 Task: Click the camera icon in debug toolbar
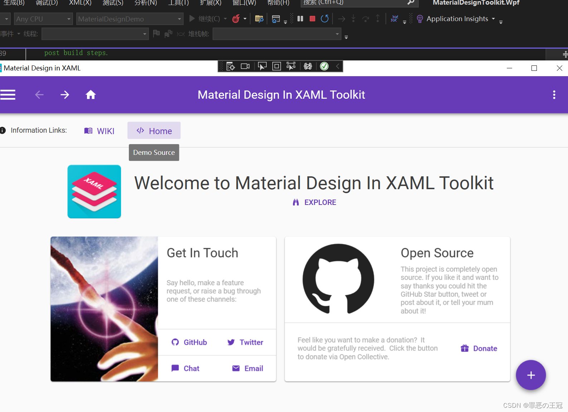245,66
